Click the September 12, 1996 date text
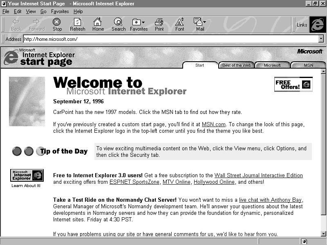Viewport: 327px width, 245px height. [x=78, y=101]
